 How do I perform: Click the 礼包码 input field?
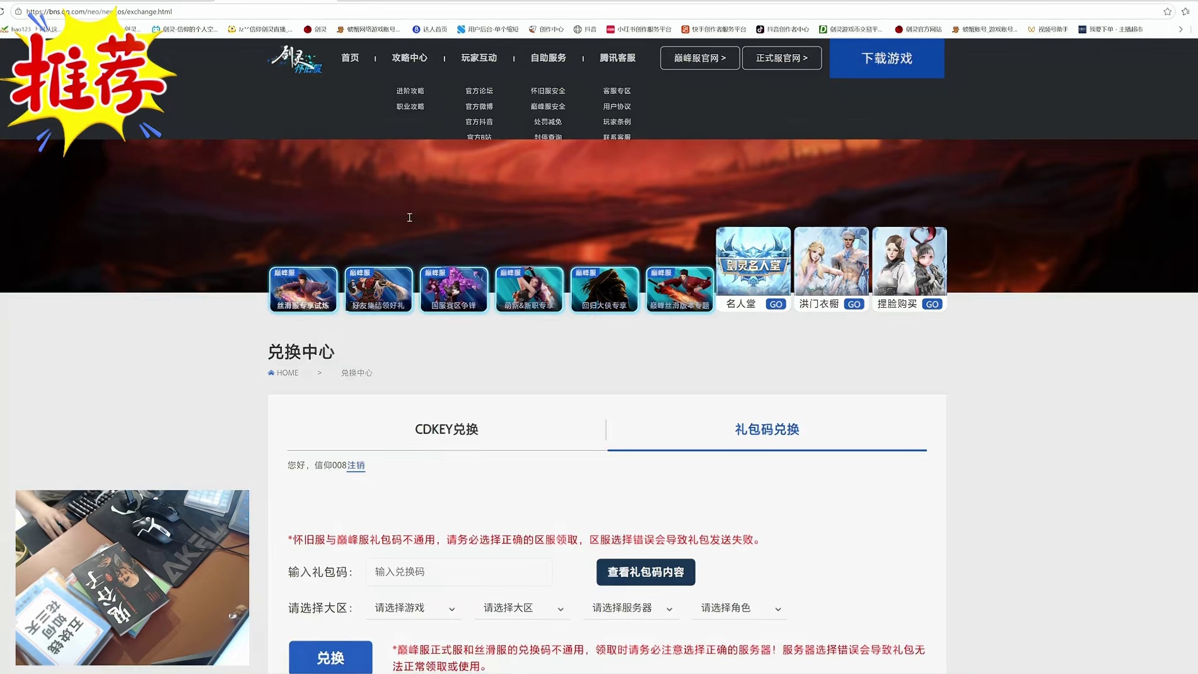459,572
